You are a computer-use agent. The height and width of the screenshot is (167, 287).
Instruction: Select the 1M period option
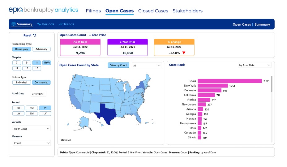pyautogui.click(x=32, y=108)
